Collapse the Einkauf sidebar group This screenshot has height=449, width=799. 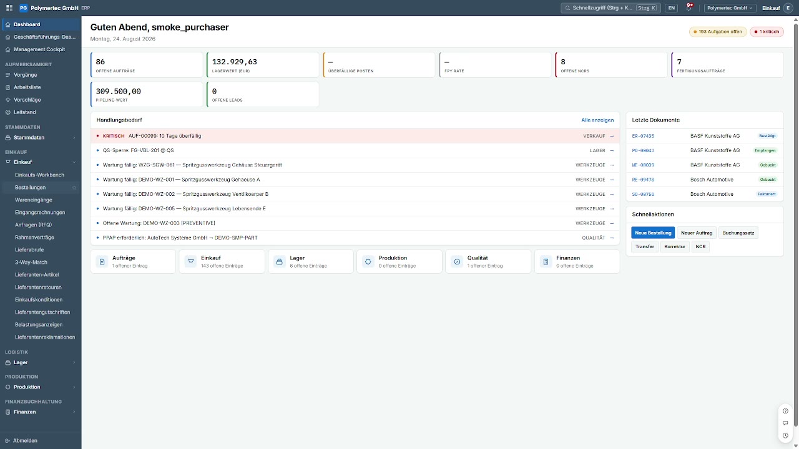click(x=41, y=162)
